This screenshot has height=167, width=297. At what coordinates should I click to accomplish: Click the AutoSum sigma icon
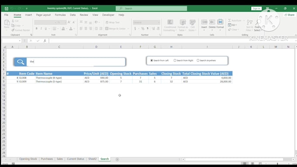pyautogui.click(x=230, y=20)
